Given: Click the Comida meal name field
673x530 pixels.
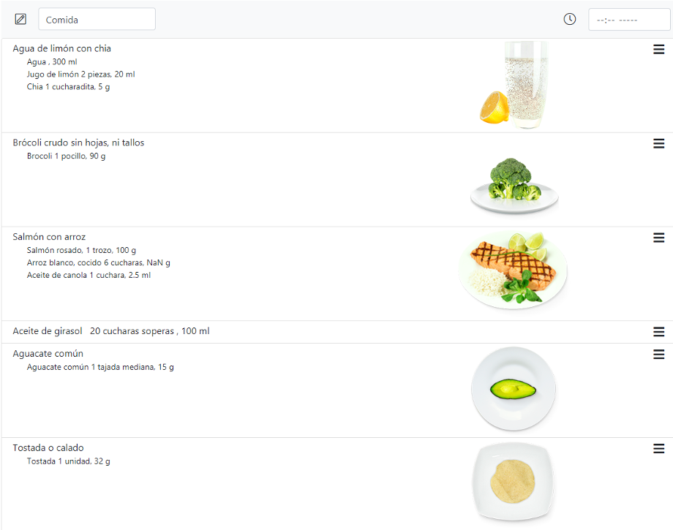Looking at the screenshot, I should tap(97, 19).
